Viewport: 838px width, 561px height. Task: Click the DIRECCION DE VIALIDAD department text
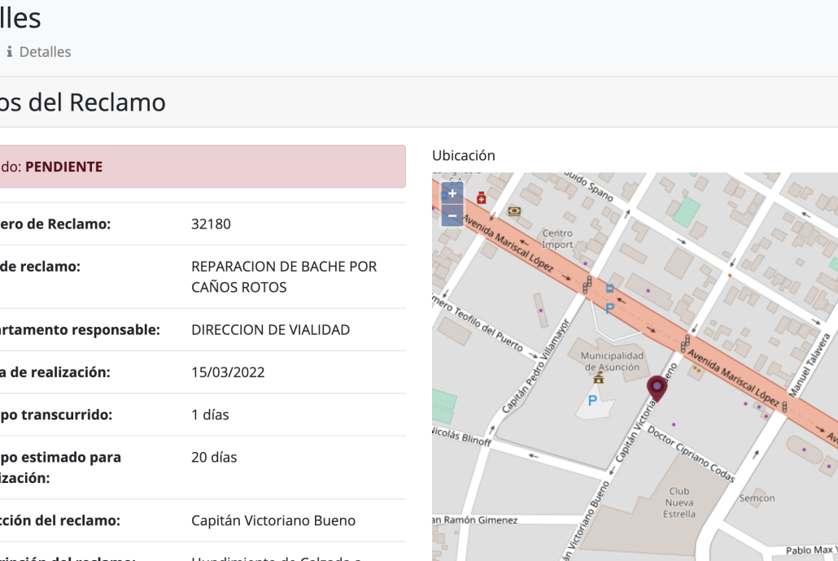pyautogui.click(x=270, y=330)
